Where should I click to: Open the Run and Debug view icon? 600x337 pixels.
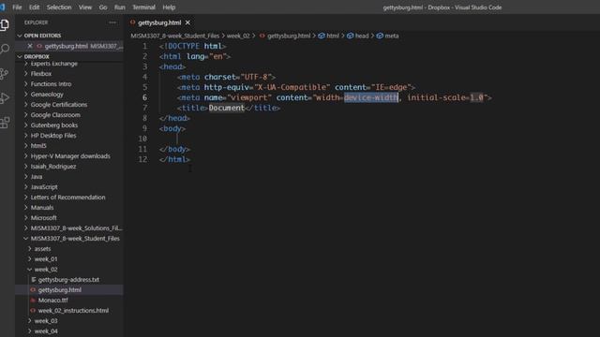coord(5,98)
